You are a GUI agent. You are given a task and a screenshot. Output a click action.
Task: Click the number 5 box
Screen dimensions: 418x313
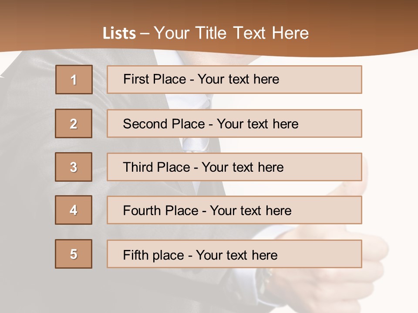74,254
